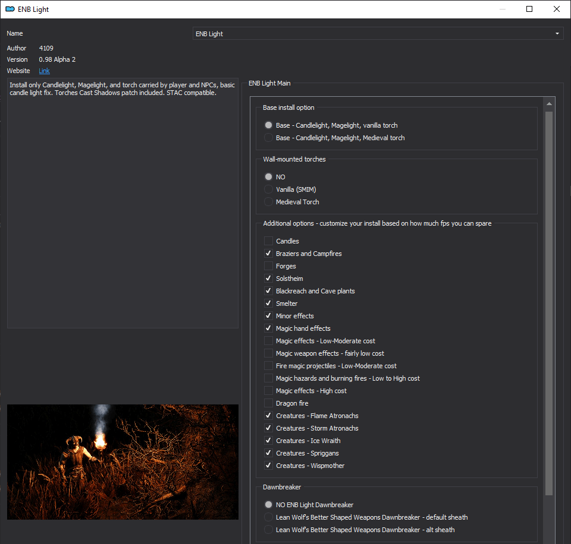Uncheck Minor effects
The image size is (571, 544).
(x=268, y=315)
